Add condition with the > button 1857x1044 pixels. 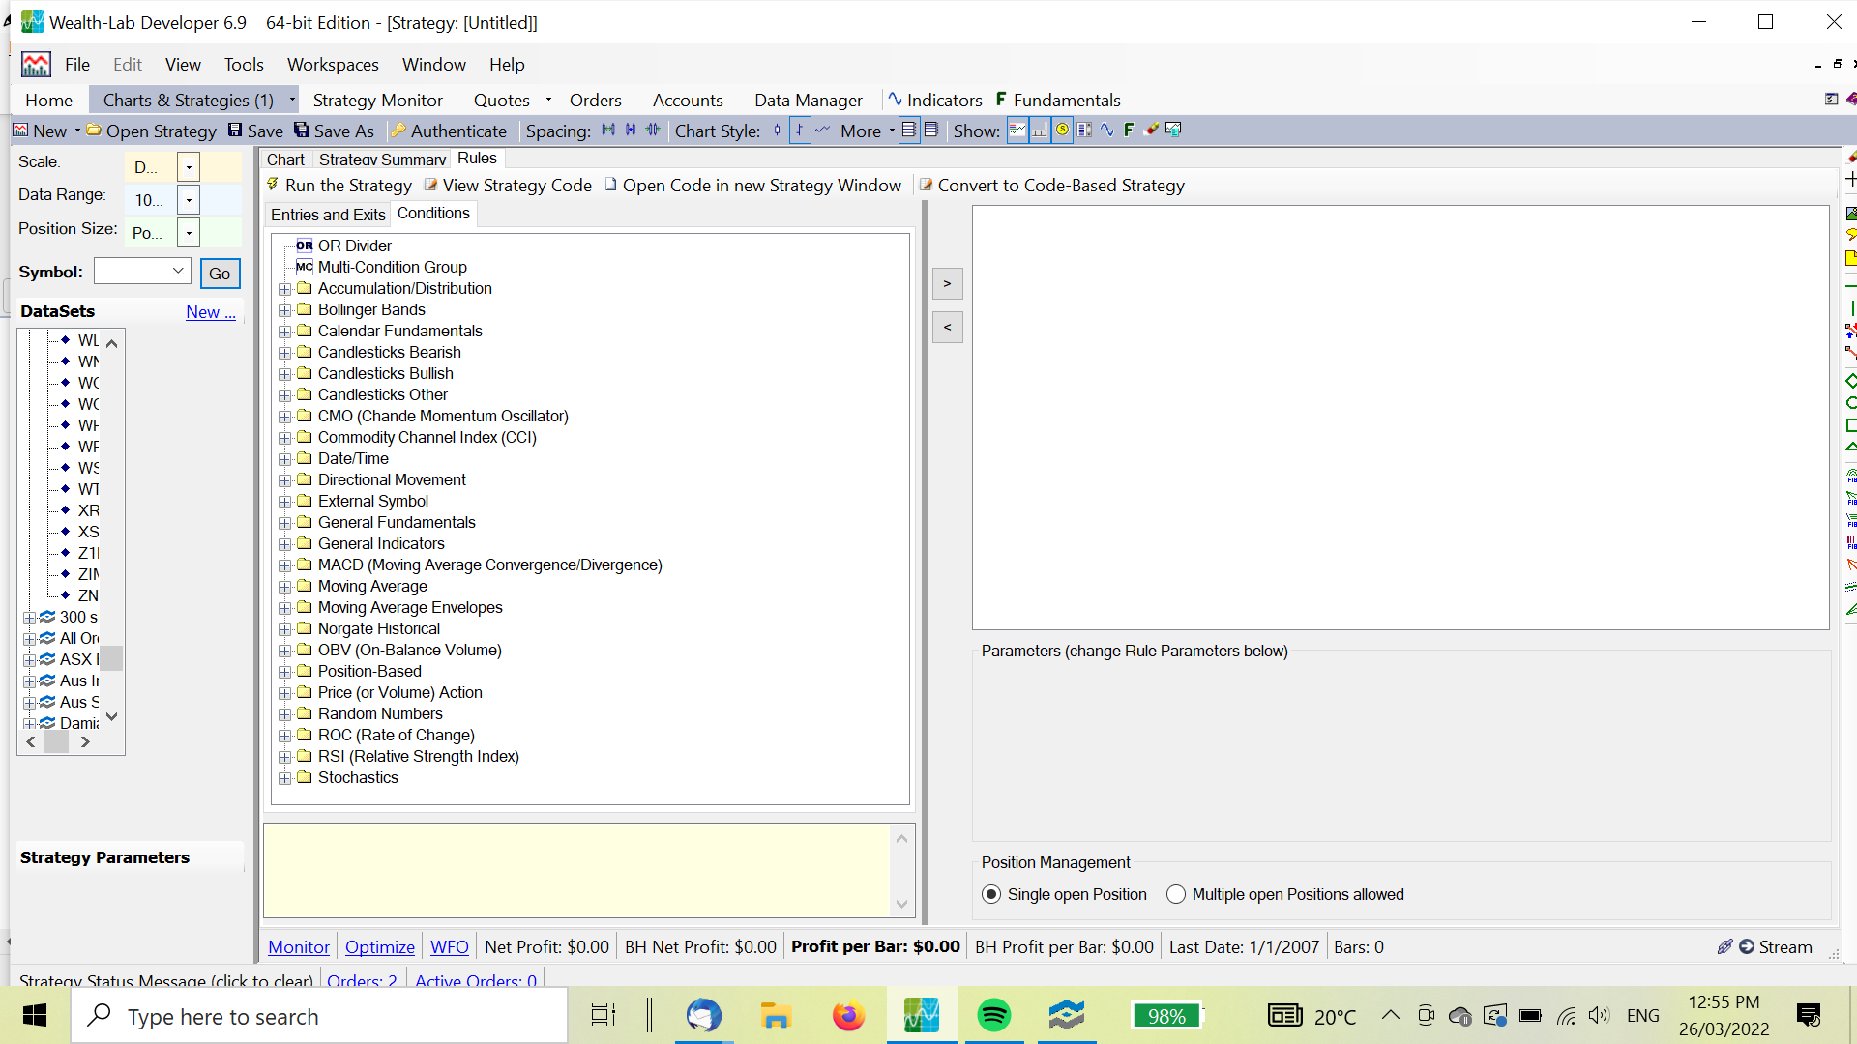tap(947, 284)
